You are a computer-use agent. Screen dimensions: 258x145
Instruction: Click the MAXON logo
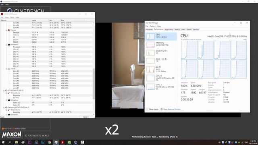point(12,135)
